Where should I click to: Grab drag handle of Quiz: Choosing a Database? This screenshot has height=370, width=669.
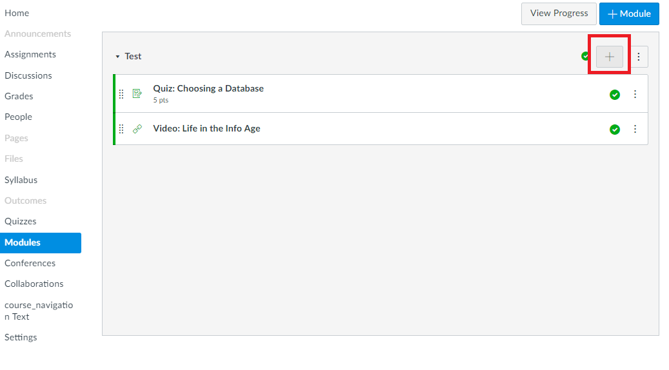[121, 94]
